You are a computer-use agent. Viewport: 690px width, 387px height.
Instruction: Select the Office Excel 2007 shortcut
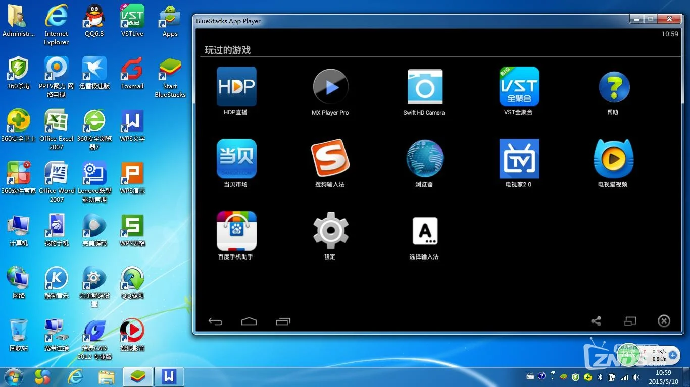(57, 130)
